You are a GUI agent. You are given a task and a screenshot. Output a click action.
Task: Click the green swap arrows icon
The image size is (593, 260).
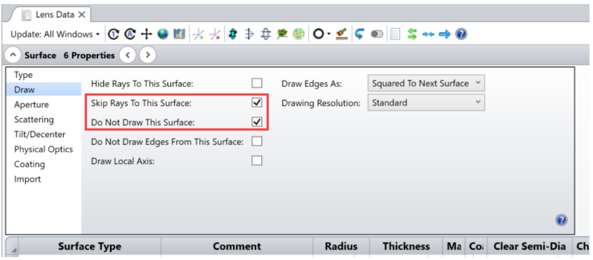tap(412, 34)
